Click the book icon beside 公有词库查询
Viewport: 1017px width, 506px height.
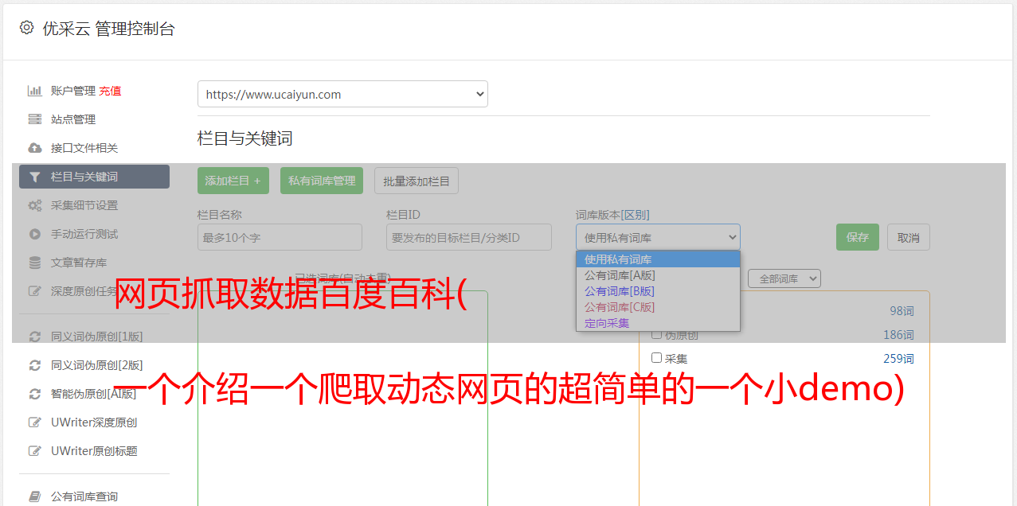35,496
